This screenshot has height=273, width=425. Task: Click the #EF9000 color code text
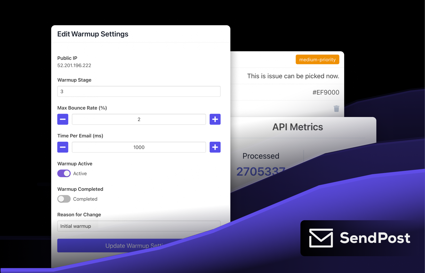coord(326,92)
